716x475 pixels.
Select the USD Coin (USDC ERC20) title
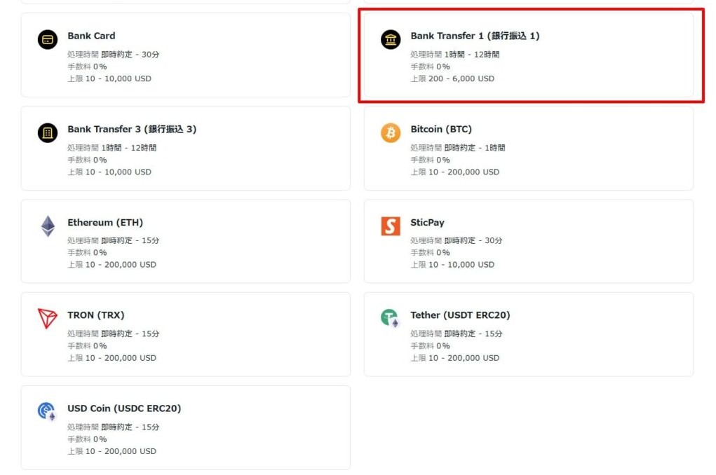point(124,408)
